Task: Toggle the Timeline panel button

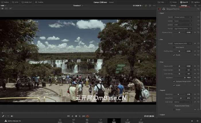Action: point(39,2)
